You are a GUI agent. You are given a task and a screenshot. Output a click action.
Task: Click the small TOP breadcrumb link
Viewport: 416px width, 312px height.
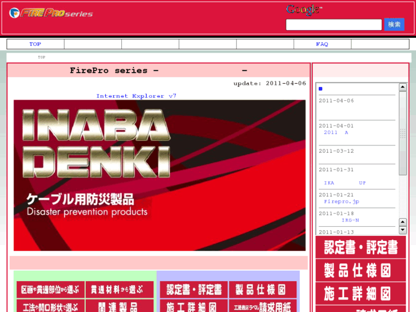click(42, 57)
